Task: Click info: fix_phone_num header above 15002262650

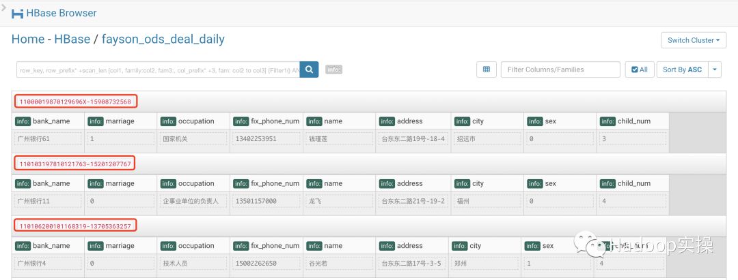Action: [x=266, y=246]
